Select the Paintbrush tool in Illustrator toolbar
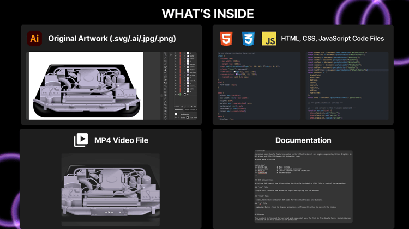Viewport: 409px width, 229px height. coord(165,64)
